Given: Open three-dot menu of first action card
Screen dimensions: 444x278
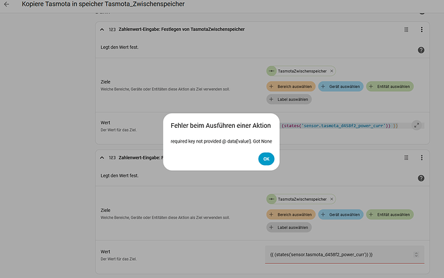Looking at the screenshot, I should click(x=421, y=30).
